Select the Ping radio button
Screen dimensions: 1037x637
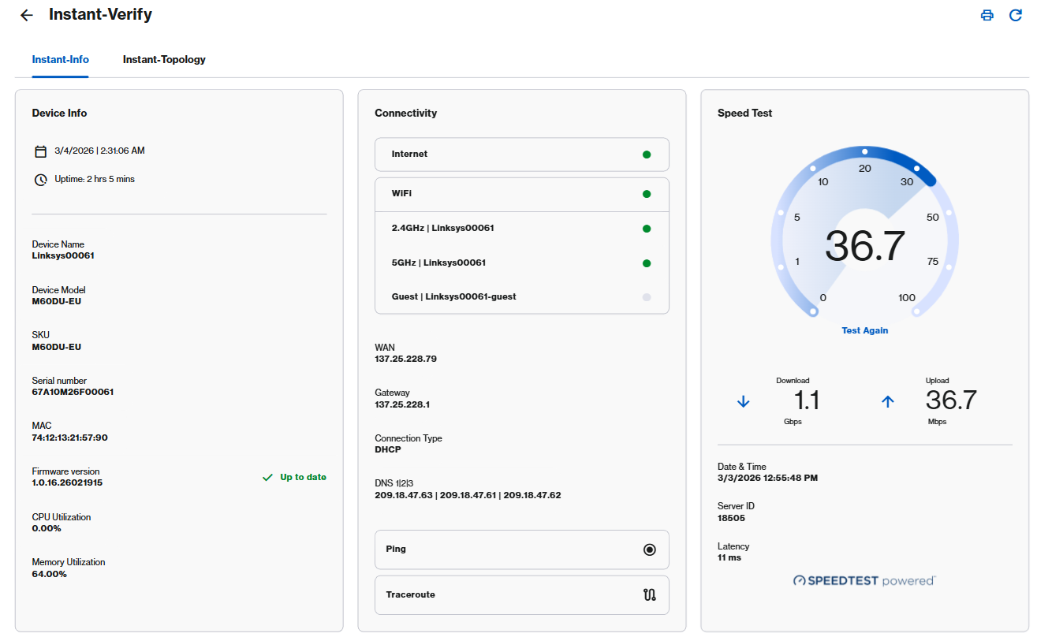pyautogui.click(x=650, y=549)
